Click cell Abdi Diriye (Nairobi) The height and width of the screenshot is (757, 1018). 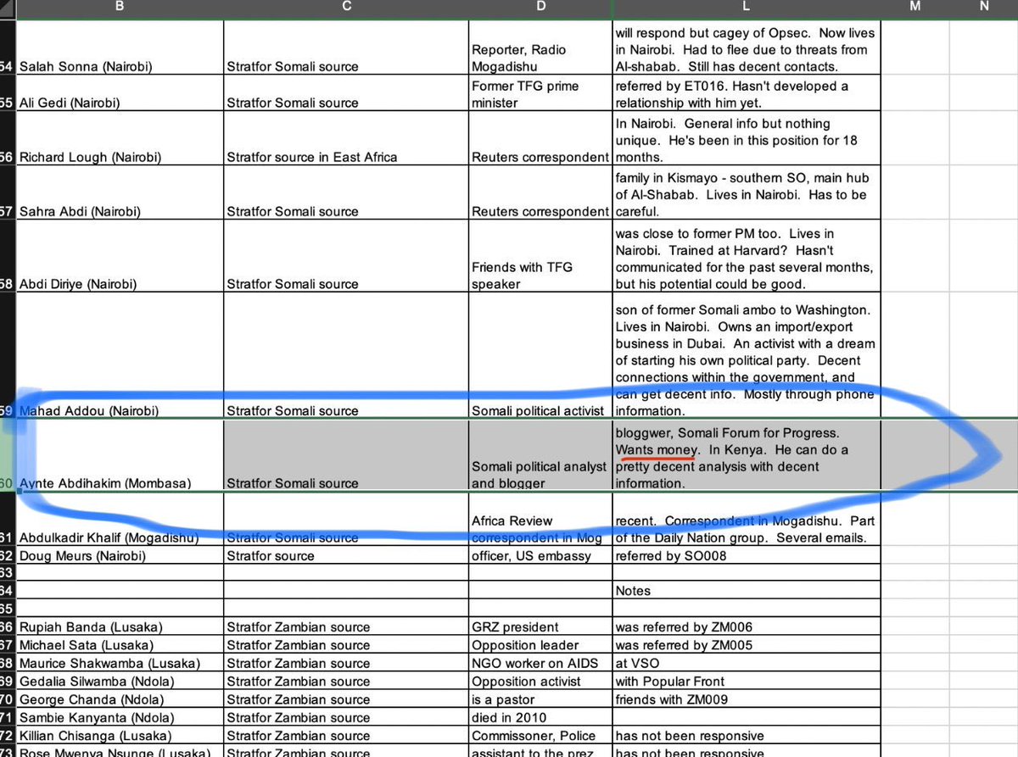pyautogui.click(x=120, y=256)
